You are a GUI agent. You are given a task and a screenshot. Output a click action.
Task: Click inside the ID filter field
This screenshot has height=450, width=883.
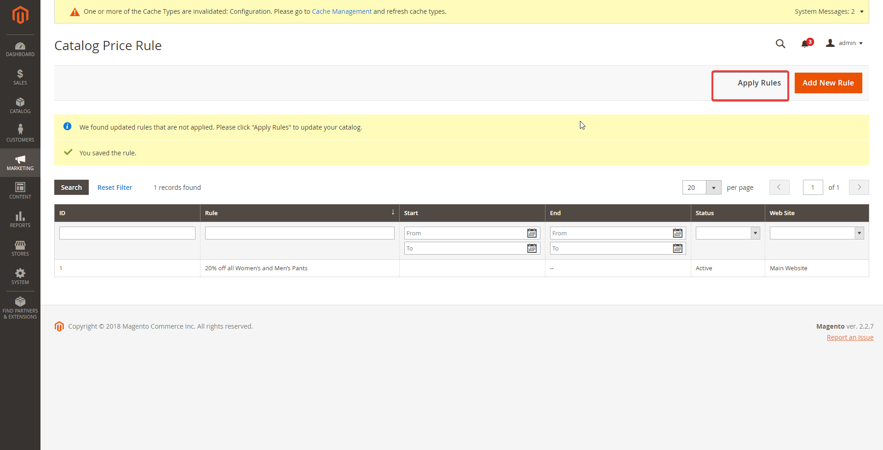[x=127, y=233]
